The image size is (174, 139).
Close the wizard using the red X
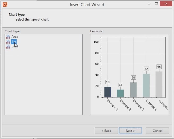tap(168, 4)
